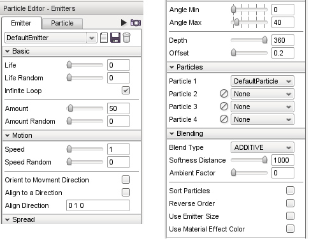
Task: Create a new emitter document icon
Action: pyautogui.click(x=104, y=38)
